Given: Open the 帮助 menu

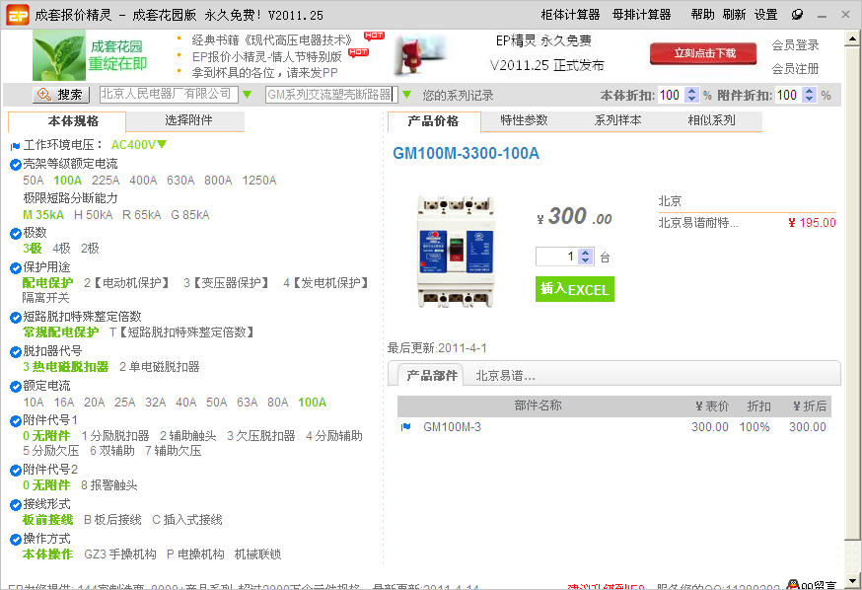Looking at the screenshot, I should (x=702, y=15).
